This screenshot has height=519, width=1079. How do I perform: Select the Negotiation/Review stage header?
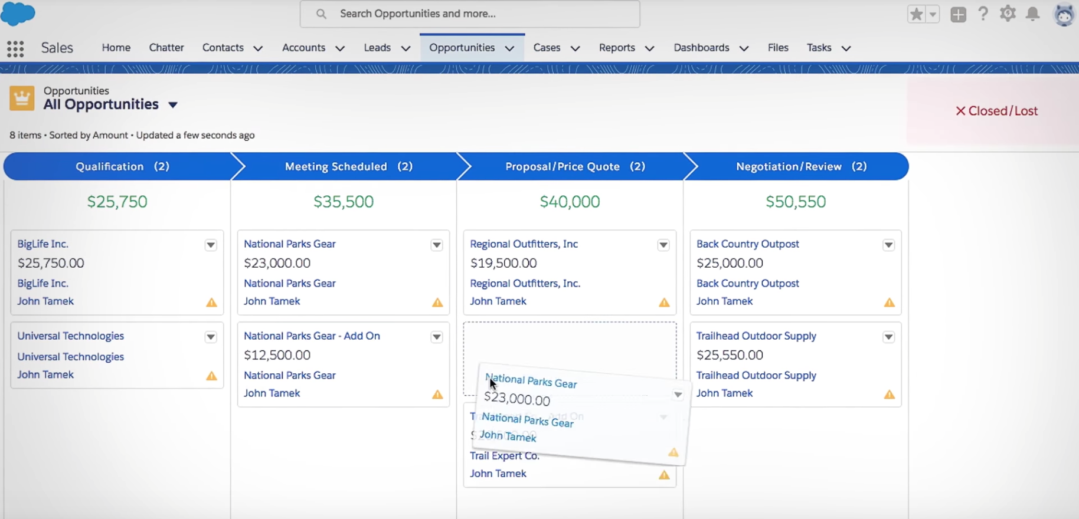tap(801, 166)
